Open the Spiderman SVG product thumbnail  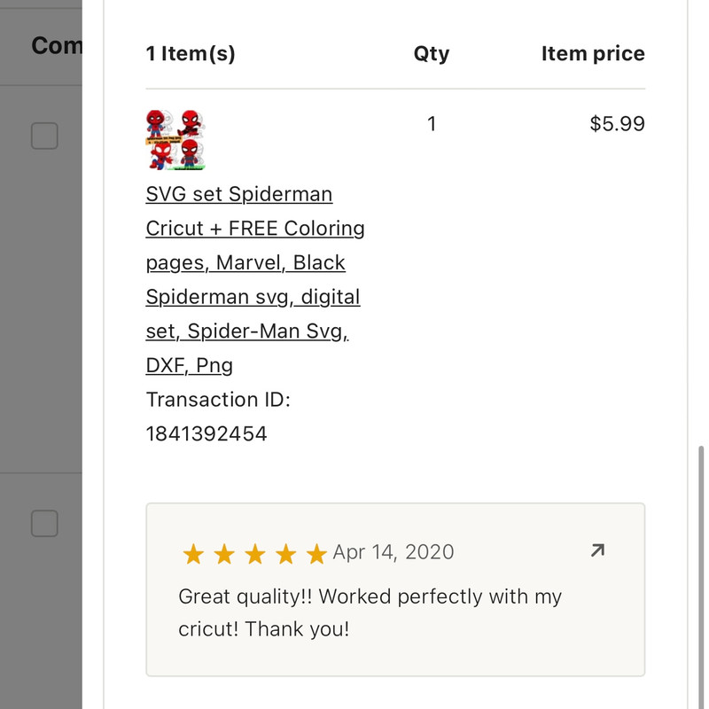pyautogui.click(x=176, y=139)
